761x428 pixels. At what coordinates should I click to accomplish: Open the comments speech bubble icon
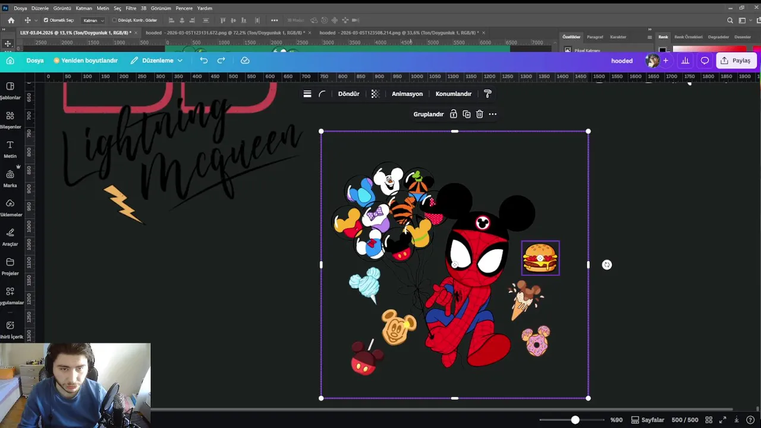705,60
